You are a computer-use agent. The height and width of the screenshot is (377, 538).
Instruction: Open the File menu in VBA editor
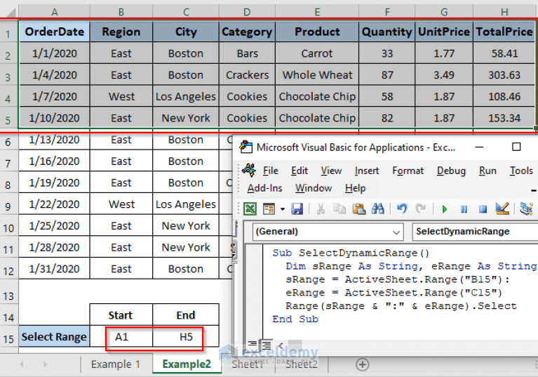(x=270, y=171)
